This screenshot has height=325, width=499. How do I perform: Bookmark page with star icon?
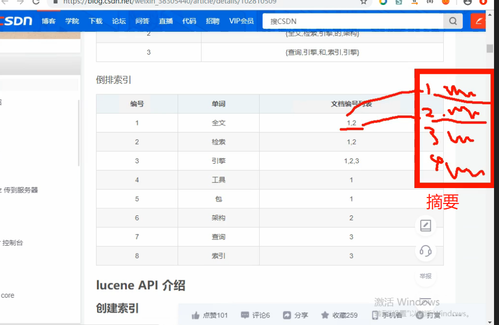click(x=364, y=2)
